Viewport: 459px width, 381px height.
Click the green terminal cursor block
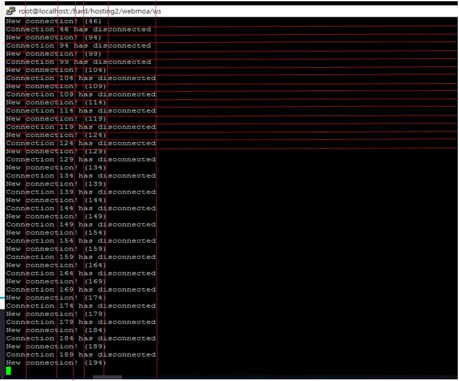pyautogui.click(x=9, y=370)
